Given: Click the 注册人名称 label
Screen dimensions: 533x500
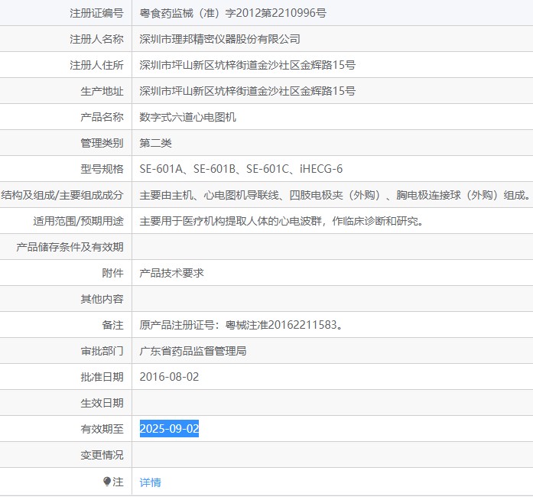Looking at the screenshot, I should tap(96, 39).
